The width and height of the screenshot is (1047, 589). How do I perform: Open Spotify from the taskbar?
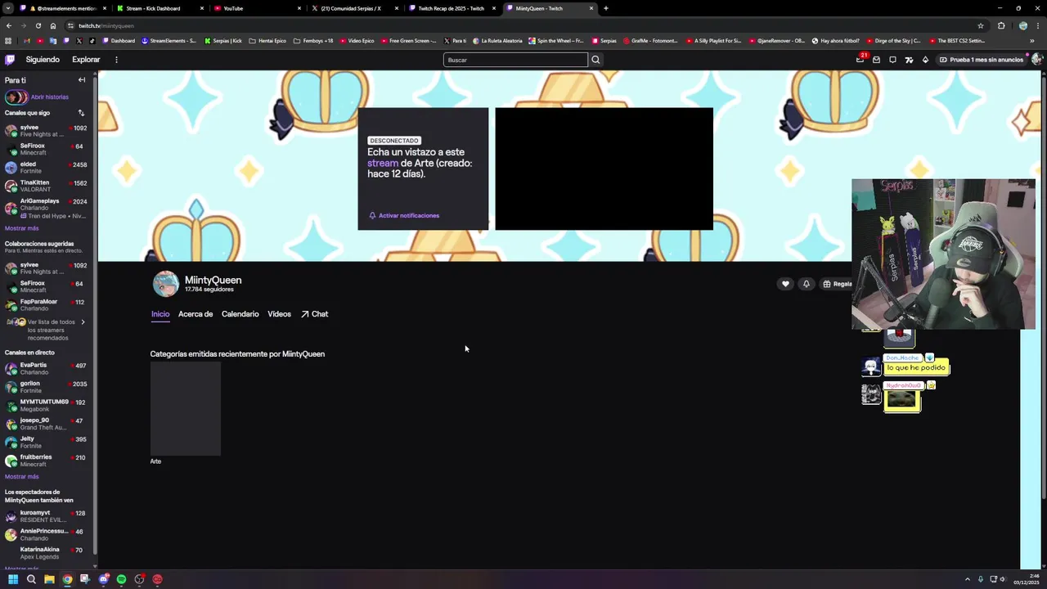[121, 579]
